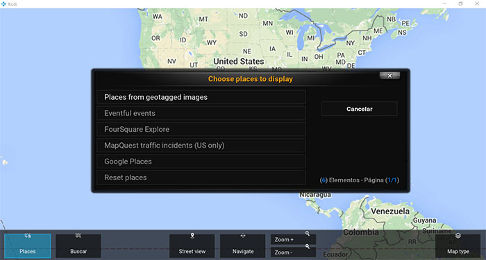This screenshot has height=260, width=486.
Task: Pick MapQuest traffic incidents (US only)
Action: click(201, 146)
